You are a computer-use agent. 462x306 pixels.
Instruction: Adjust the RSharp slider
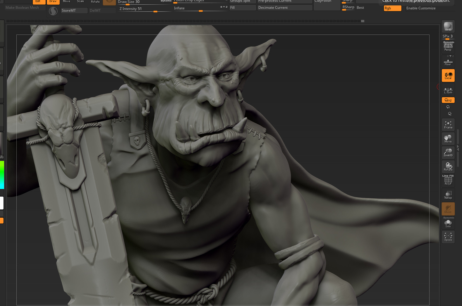[348, 8]
